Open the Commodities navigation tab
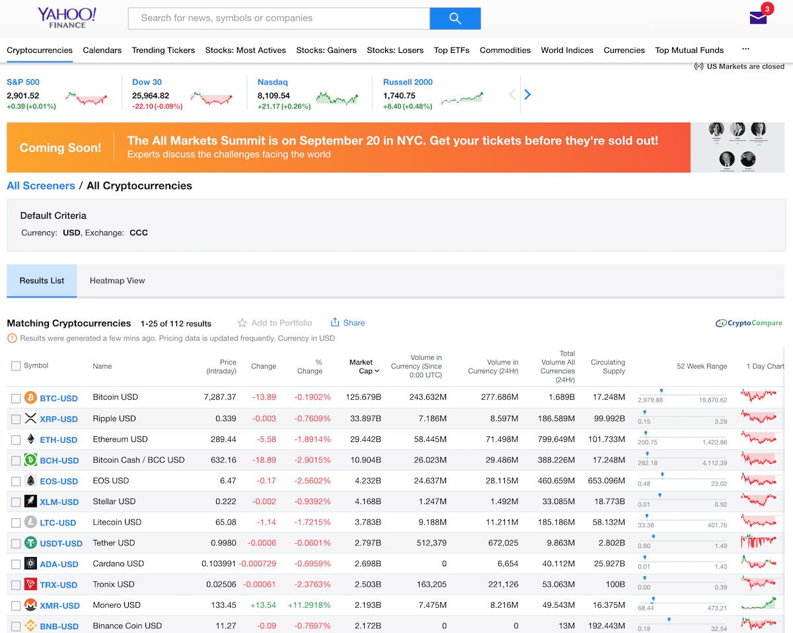 coord(505,50)
